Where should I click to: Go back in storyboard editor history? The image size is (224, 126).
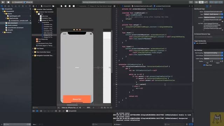(36, 6)
